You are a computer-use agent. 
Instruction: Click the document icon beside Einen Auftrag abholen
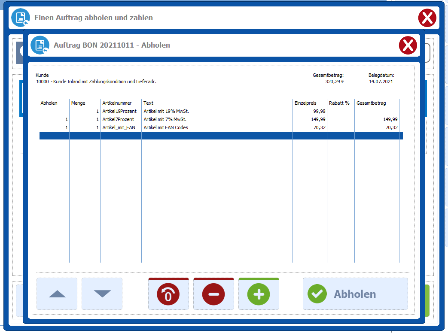coord(21,18)
